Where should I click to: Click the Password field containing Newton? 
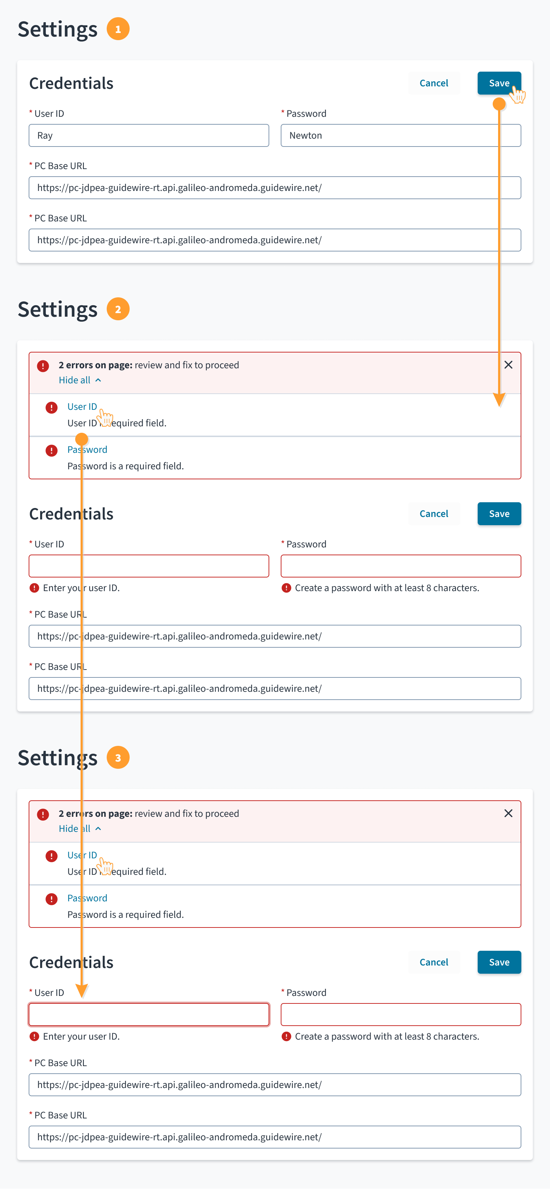(x=400, y=135)
